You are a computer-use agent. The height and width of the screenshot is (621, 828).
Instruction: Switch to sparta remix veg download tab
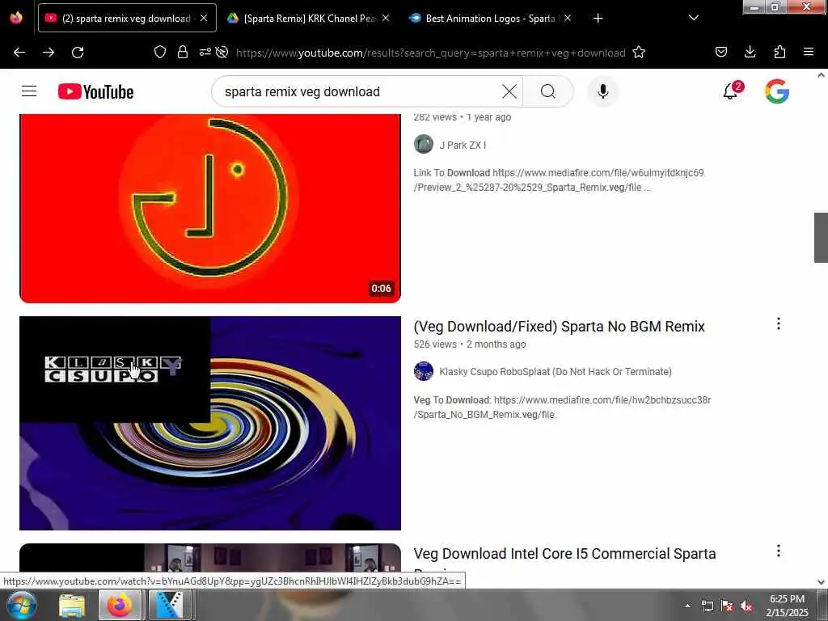(125, 18)
